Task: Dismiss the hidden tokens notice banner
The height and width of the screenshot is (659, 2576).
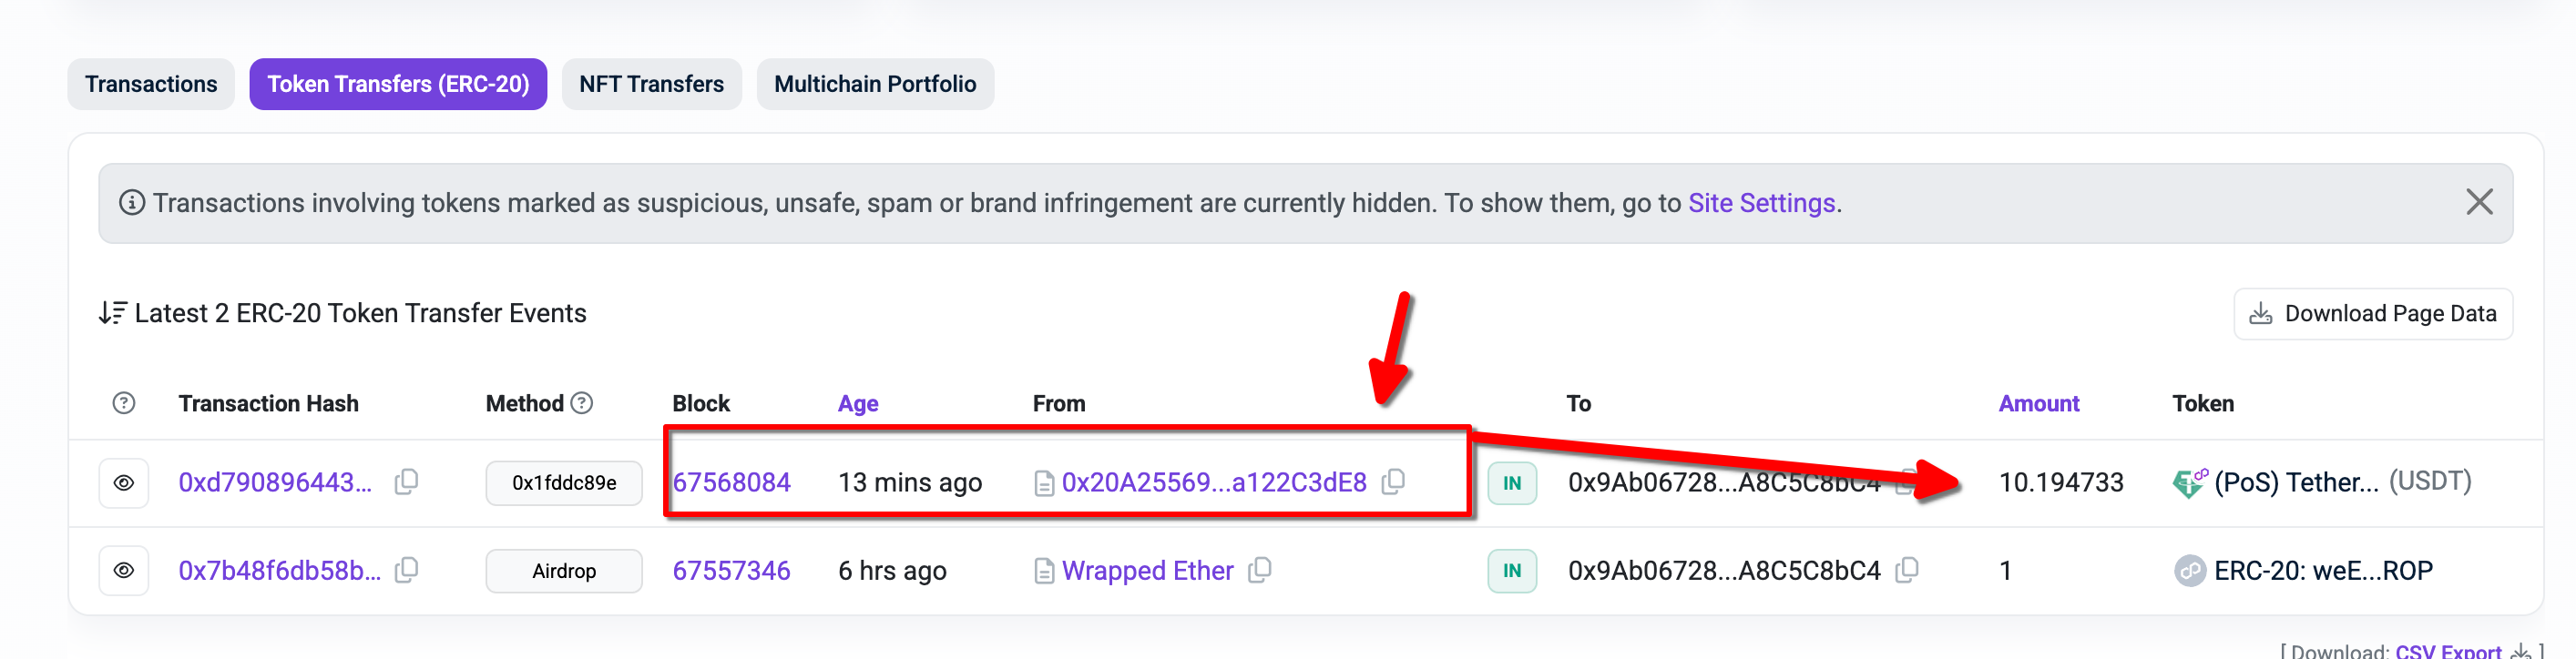Action: 2479,202
